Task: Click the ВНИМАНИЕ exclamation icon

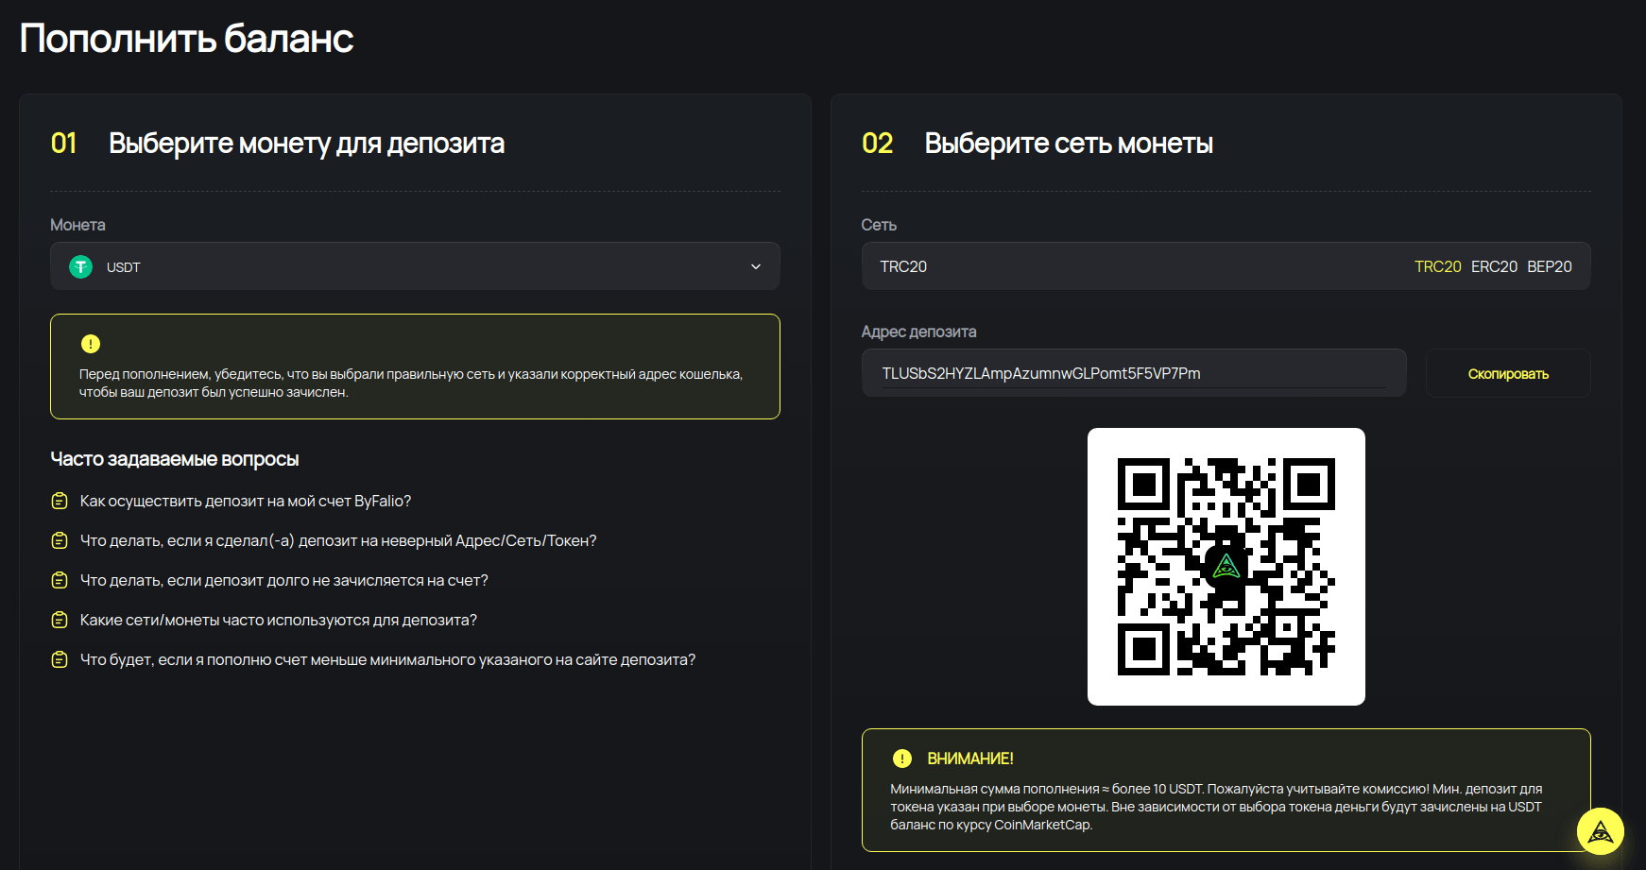Action: tap(902, 759)
